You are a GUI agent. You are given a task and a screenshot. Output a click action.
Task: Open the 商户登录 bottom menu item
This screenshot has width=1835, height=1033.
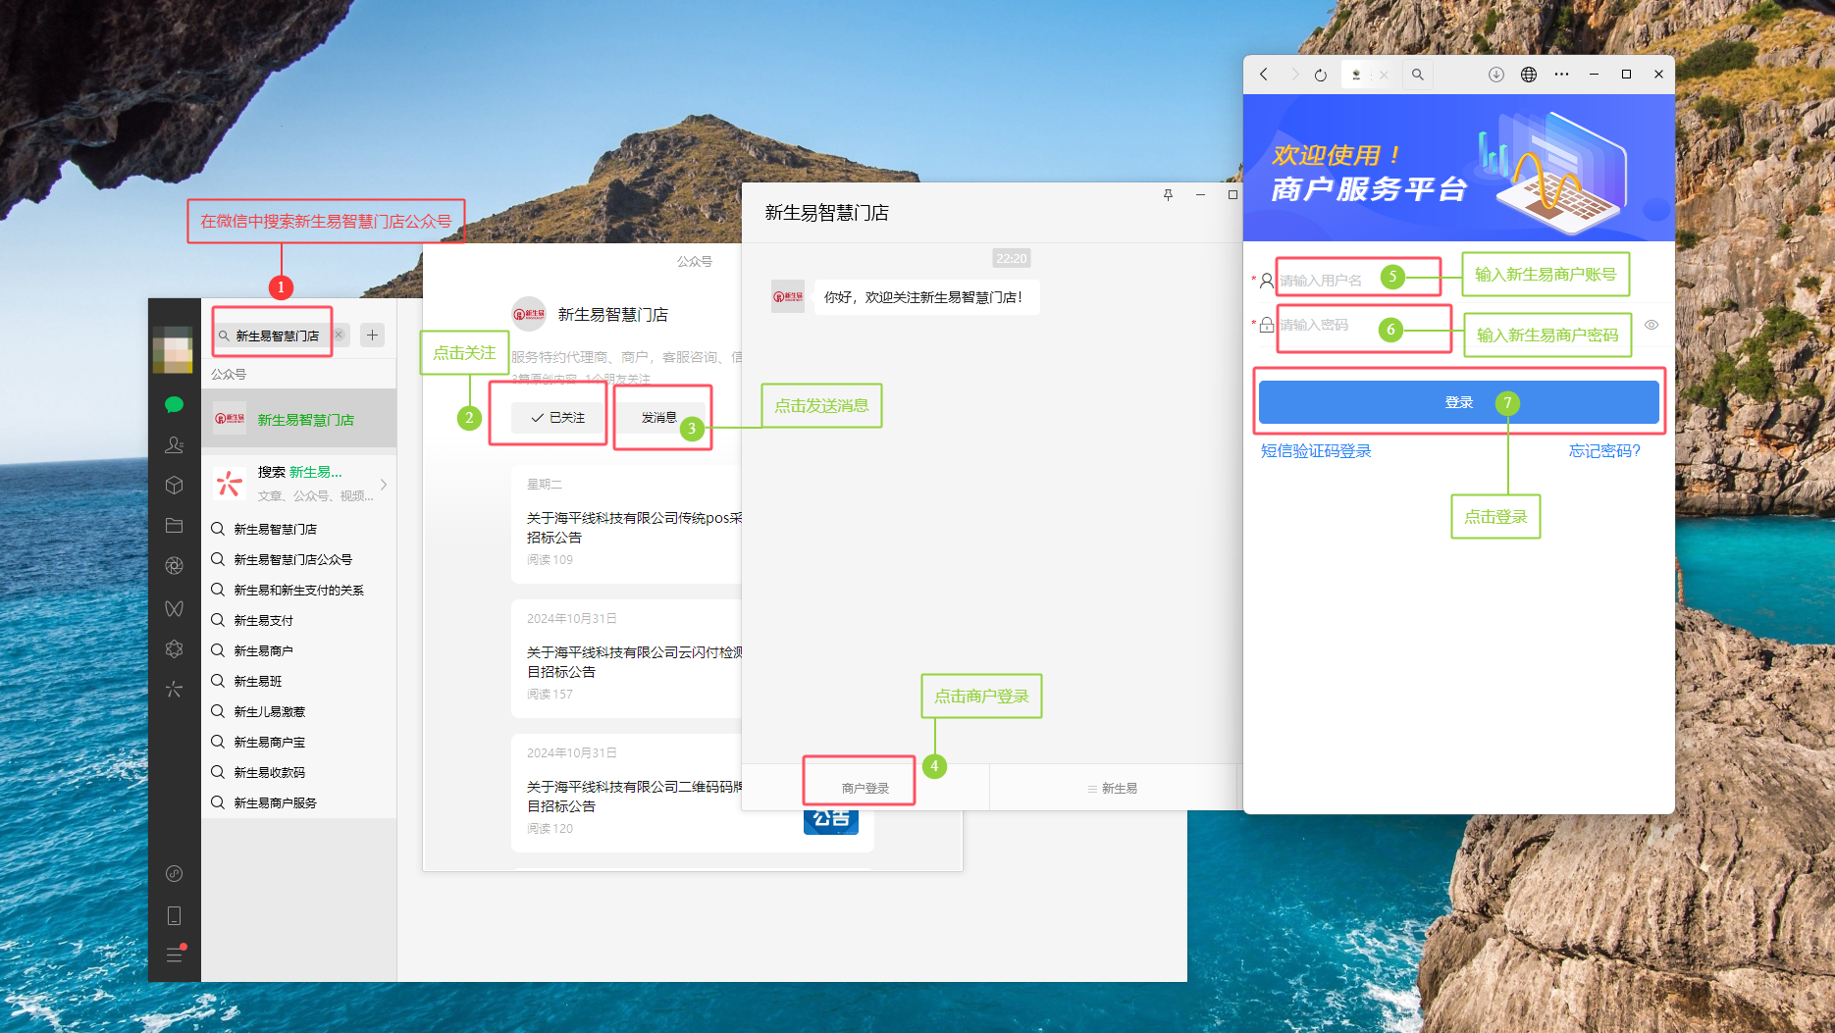pyautogui.click(x=865, y=788)
